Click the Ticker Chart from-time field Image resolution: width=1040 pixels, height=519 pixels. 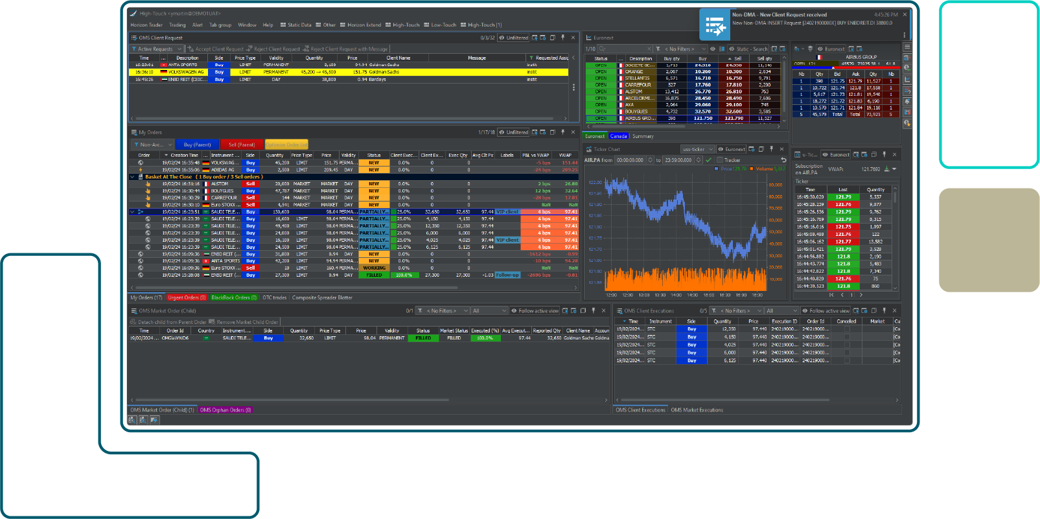(631, 160)
